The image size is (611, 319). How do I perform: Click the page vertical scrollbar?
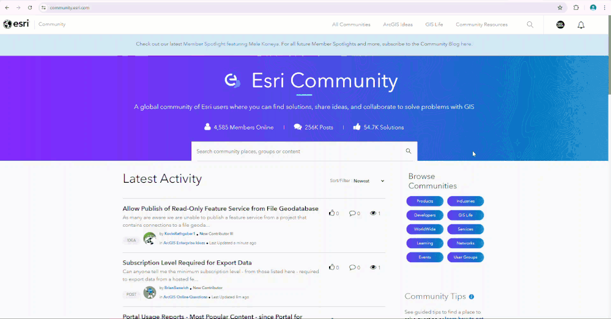point(609,54)
